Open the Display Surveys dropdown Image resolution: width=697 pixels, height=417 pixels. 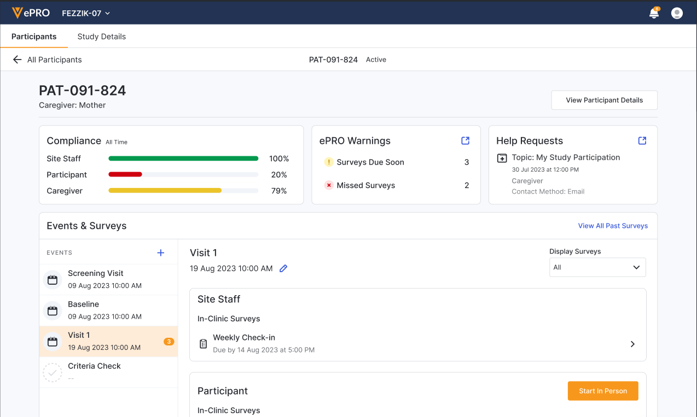coord(597,267)
